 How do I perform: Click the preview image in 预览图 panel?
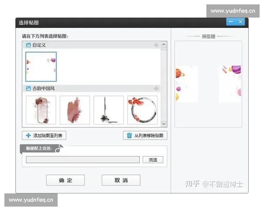tap(208, 84)
